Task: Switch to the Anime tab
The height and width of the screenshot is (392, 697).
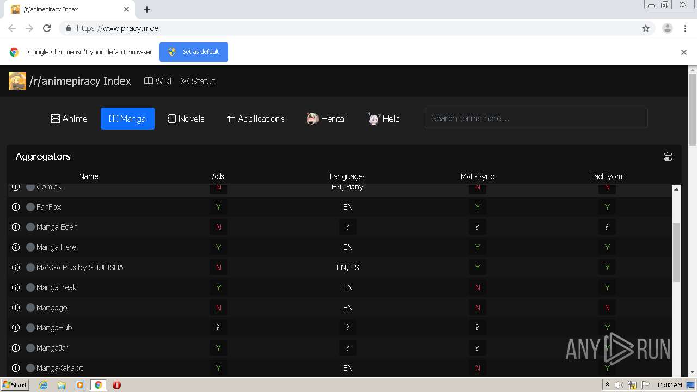Action: pos(69,119)
